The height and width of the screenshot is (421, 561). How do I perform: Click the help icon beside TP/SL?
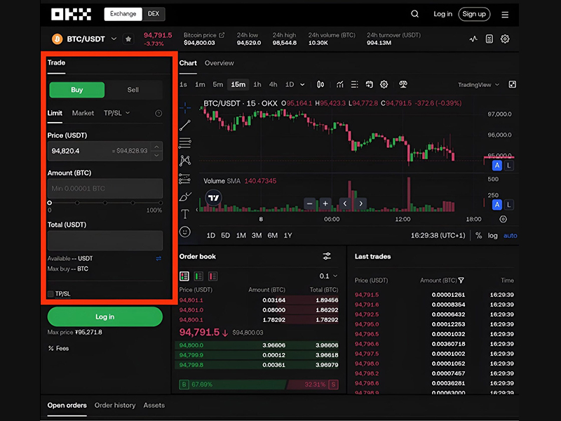click(158, 113)
